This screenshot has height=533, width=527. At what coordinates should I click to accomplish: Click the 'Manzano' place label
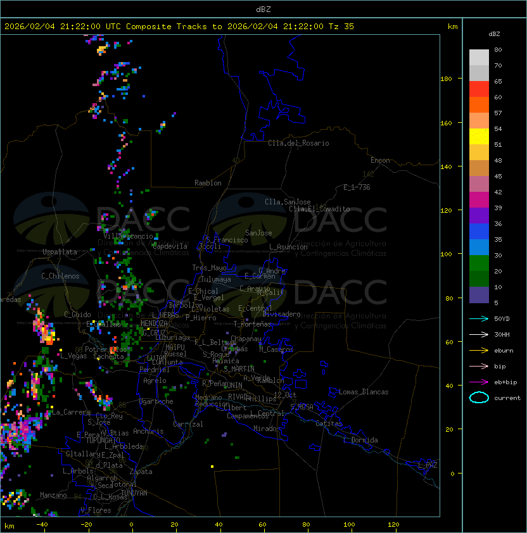[53, 495]
